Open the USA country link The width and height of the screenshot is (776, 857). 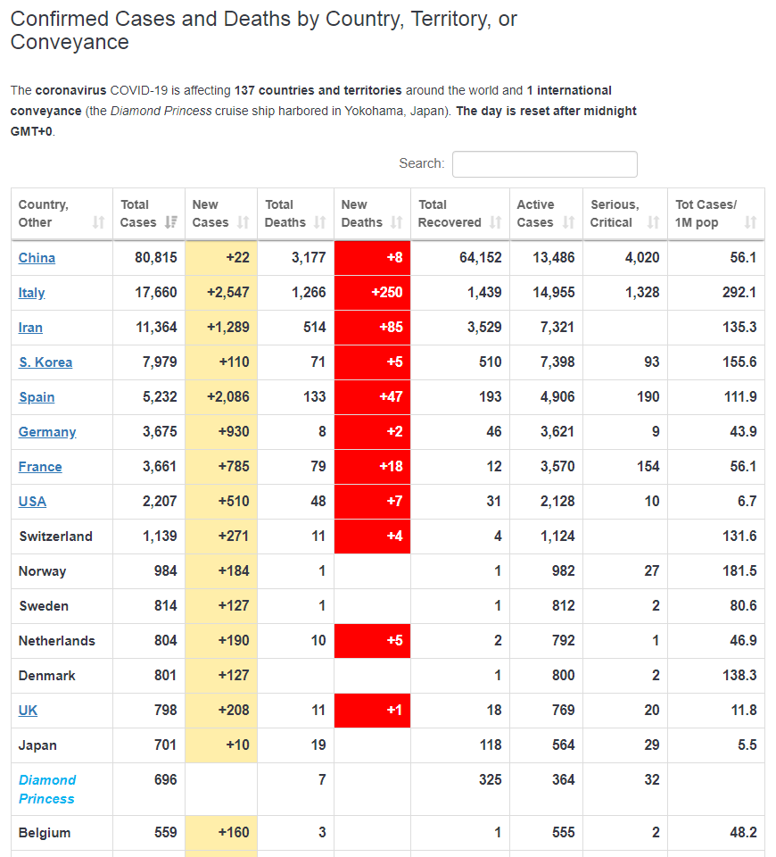(32, 502)
